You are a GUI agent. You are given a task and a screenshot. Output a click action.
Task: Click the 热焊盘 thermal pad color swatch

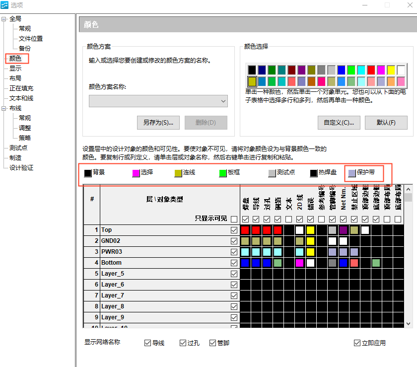click(314, 173)
